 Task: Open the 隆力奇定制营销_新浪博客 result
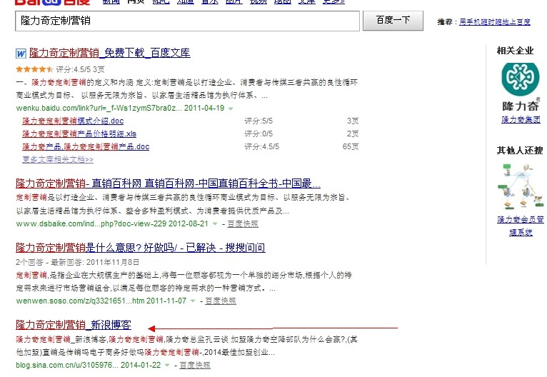point(74,325)
